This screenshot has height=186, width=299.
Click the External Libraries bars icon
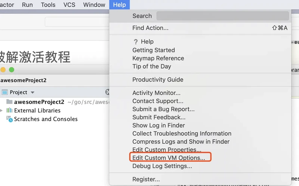pyautogui.click(x=9, y=110)
